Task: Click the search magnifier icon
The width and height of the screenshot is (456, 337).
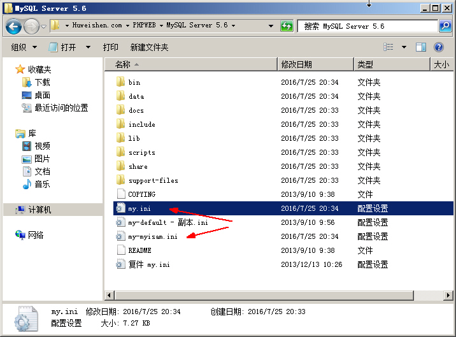Action: click(445, 26)
